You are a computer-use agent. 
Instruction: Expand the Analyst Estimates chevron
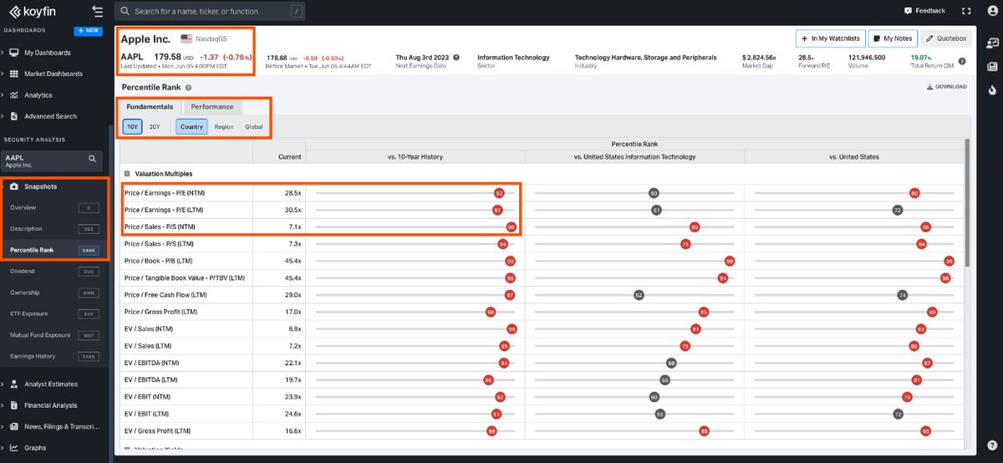click(3, 384)
